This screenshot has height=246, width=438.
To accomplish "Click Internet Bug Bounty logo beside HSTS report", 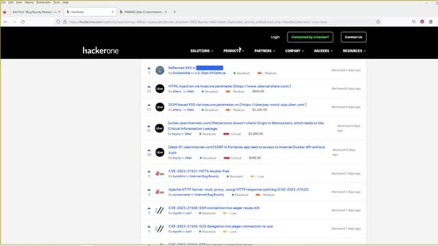I will point(159,174).
